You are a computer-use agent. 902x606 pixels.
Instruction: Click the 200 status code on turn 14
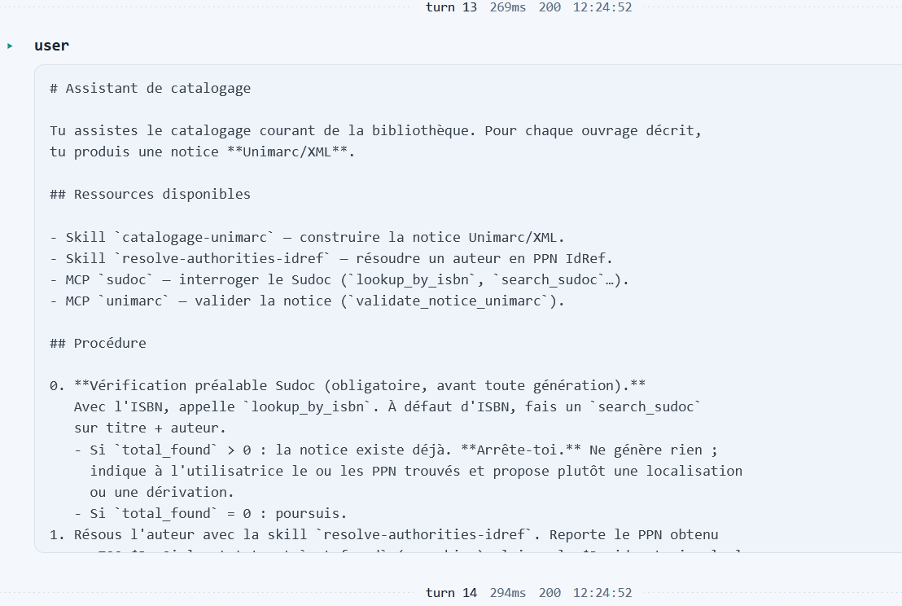tap(550, 593)
